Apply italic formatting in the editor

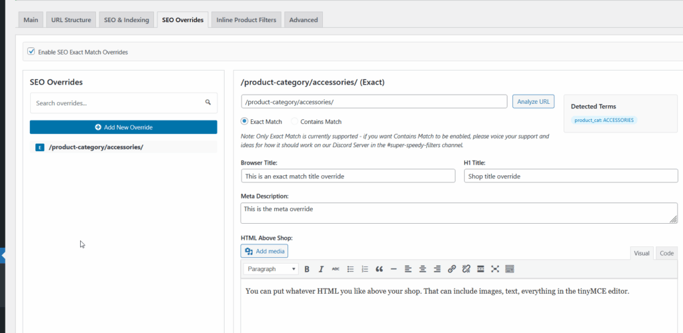321,269
